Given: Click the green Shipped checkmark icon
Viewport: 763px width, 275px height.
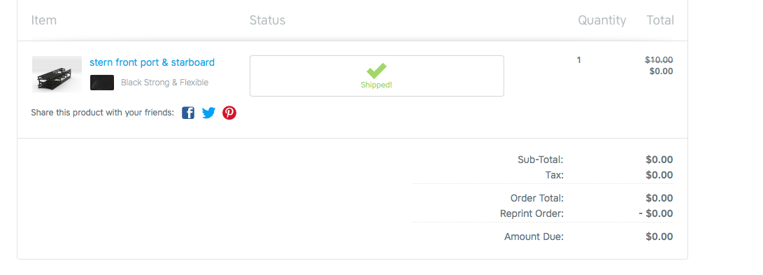Looking at the screenshot, I should tap(377, 71).
